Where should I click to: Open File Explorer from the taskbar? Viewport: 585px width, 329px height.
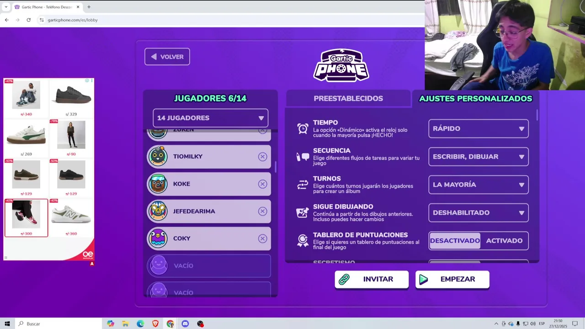(x=125, y=324)
